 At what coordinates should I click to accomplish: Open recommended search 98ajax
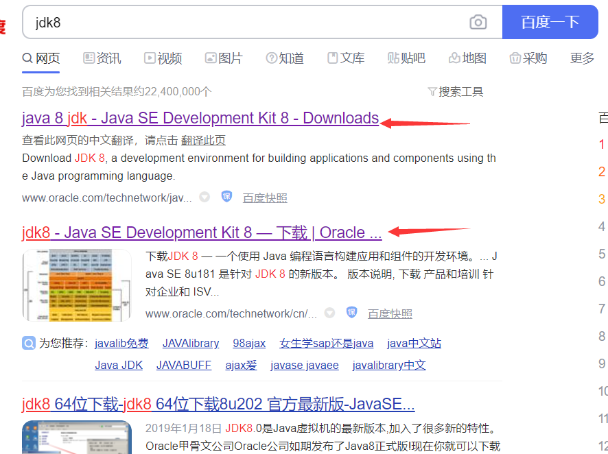coord(249,343)
